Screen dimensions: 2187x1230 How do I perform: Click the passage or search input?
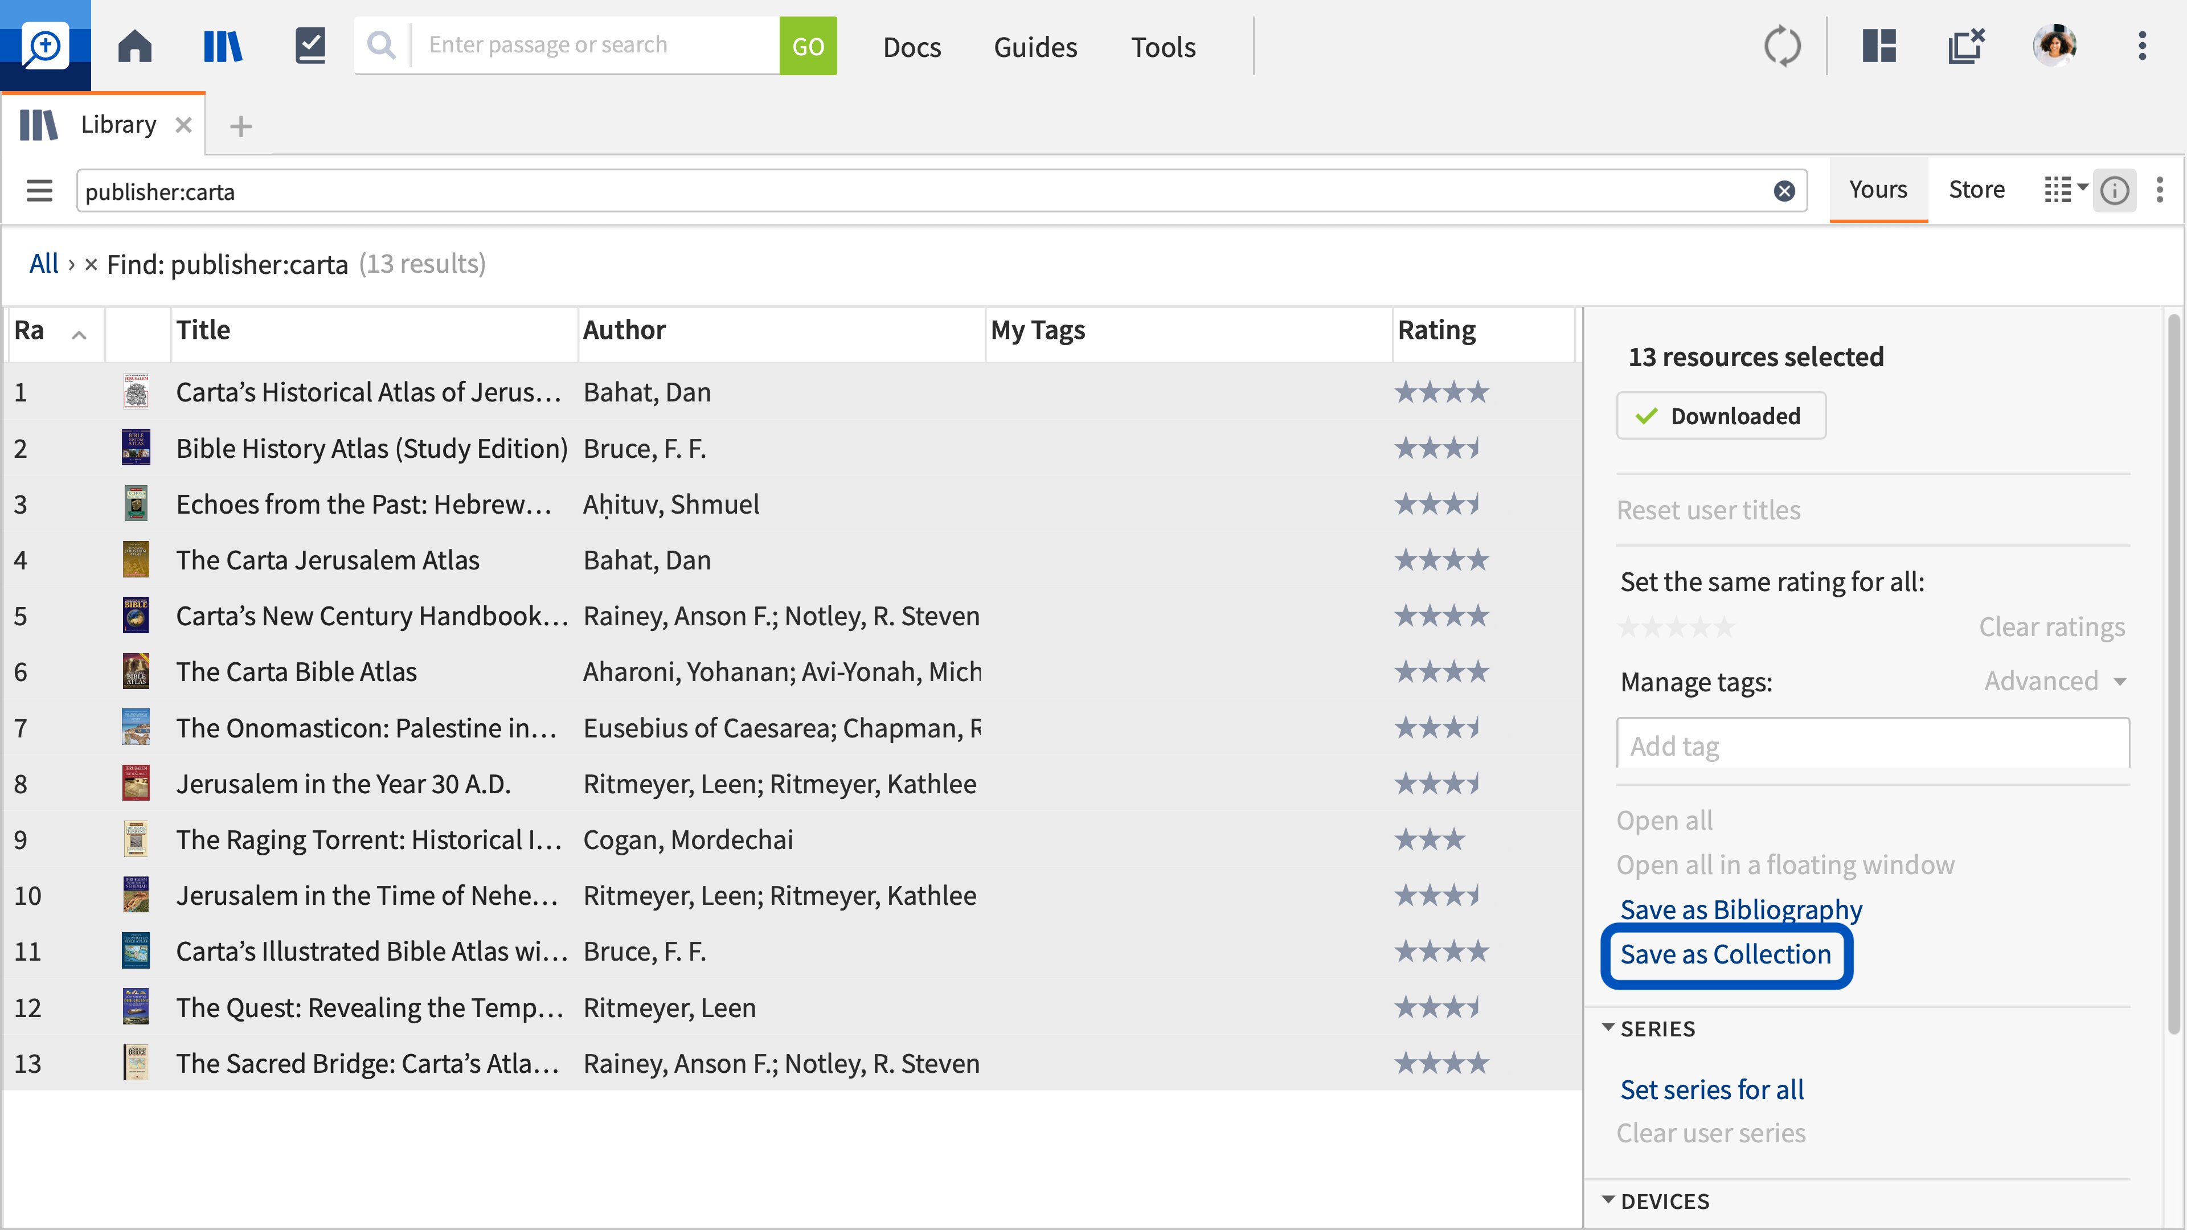tap(596, 45)
